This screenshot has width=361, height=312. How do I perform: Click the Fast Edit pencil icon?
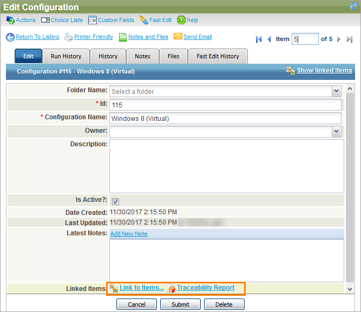click(x=143, y=20)
